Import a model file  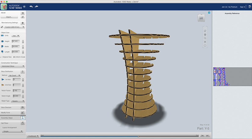tap(9, 17)
